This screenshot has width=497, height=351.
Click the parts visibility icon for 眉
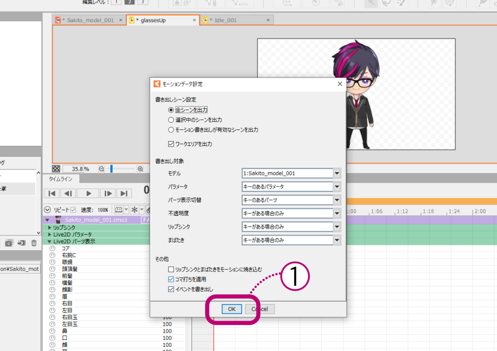click(x=52, y=296)
